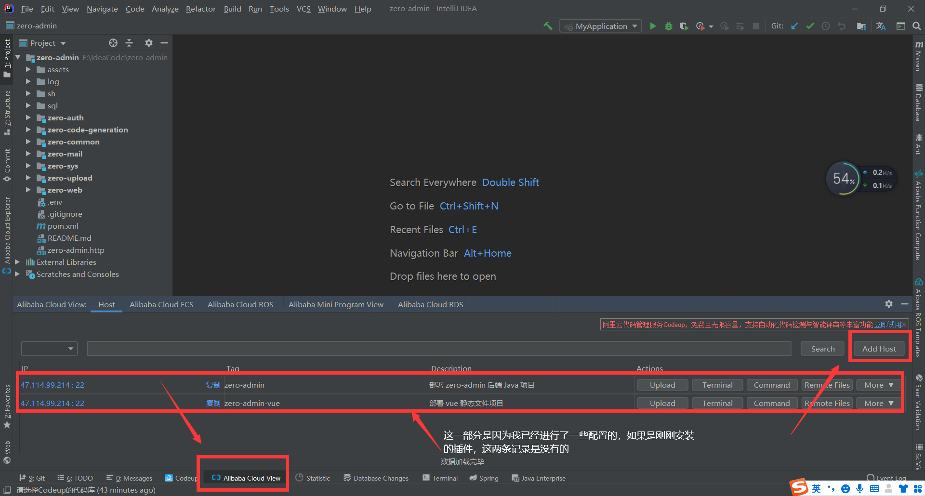
Task: Expand the External Libraries node
Action: [18, 262]
